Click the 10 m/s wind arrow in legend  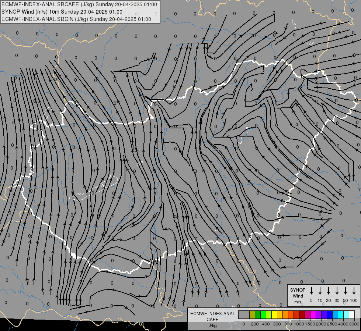pos(320,291)
